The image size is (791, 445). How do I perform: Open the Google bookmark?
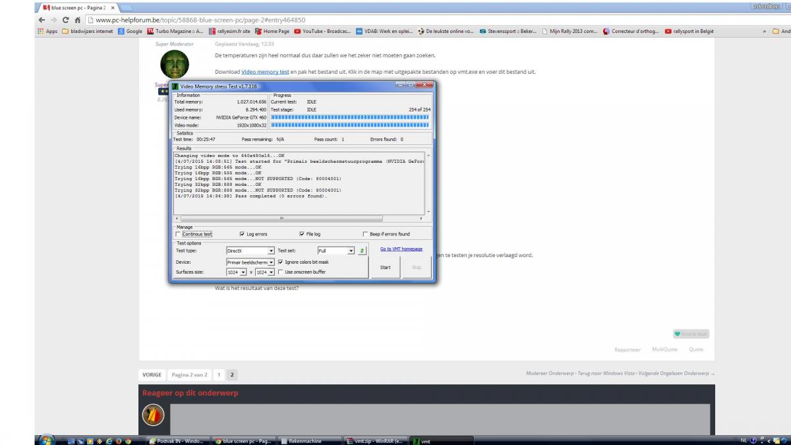click(130, 31)
